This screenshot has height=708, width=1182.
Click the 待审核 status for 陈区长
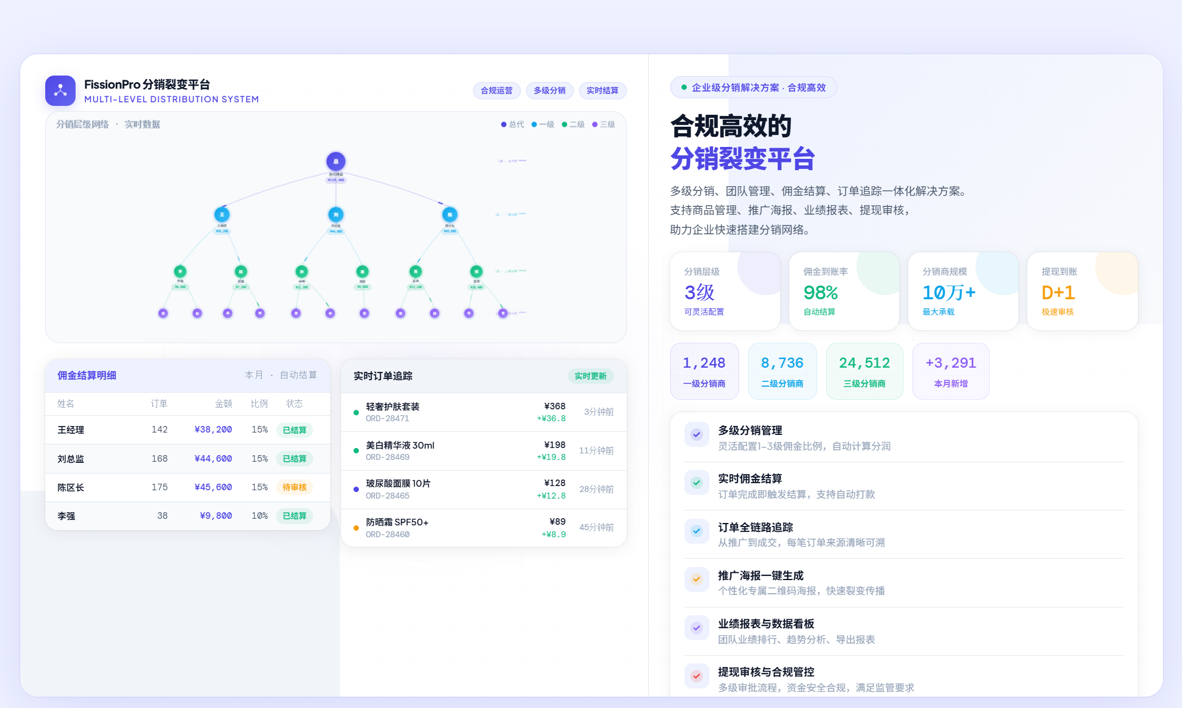coord(295,487)
